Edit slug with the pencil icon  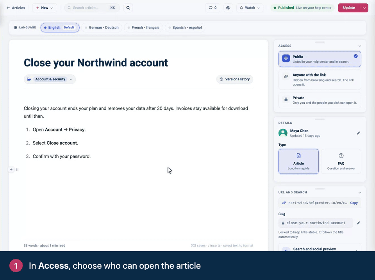358,223
